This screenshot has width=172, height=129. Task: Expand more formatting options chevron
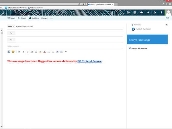point(66,52)
